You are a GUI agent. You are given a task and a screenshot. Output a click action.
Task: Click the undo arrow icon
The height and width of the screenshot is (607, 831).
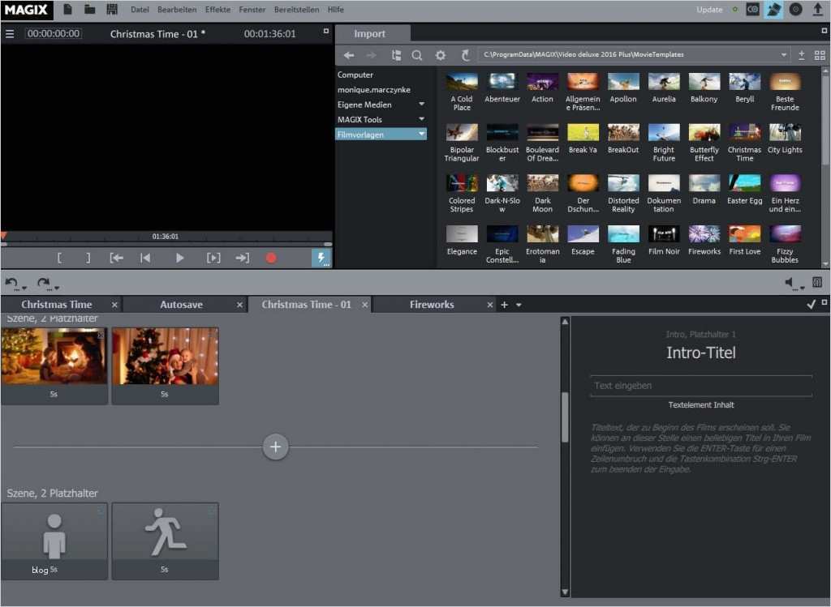click(x=11, y=284)
